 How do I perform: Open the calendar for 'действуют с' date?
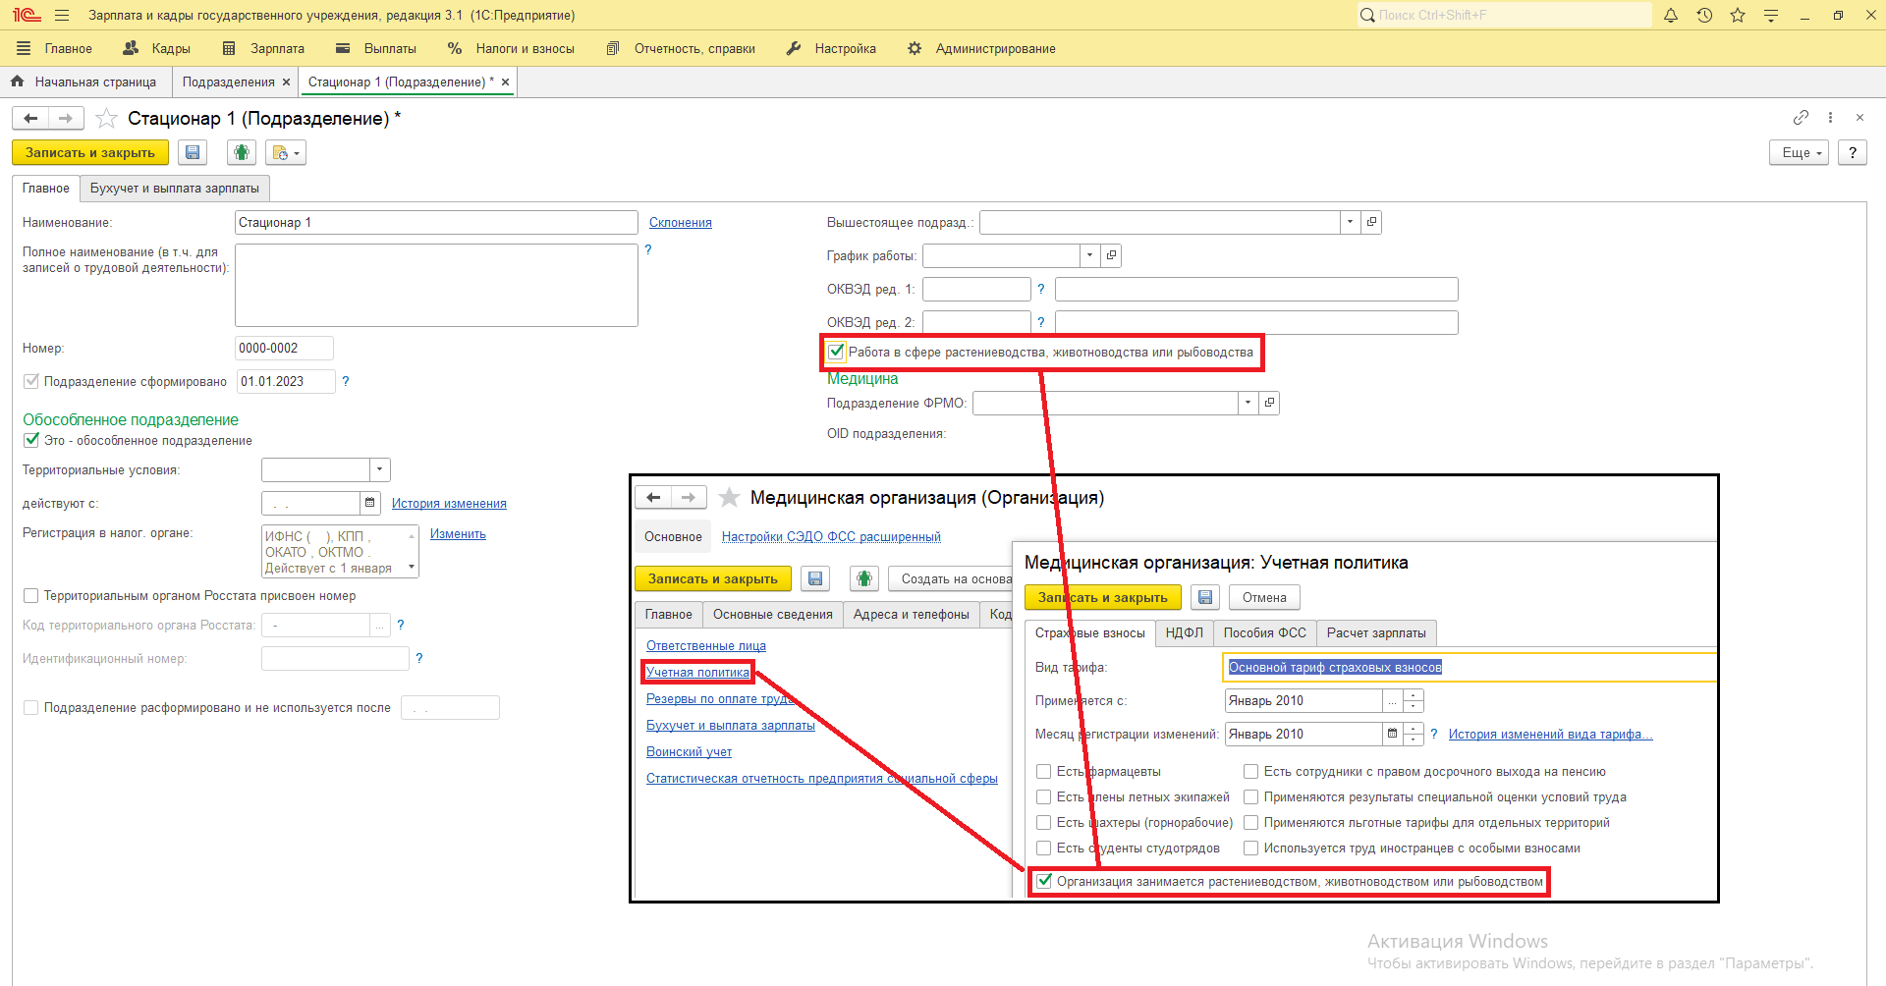point(370,504)
